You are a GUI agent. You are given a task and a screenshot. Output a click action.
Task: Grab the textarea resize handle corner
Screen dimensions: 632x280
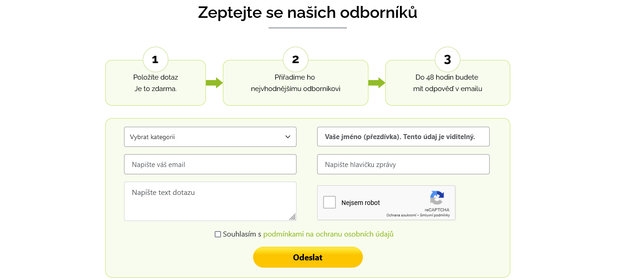pos(292,217)
